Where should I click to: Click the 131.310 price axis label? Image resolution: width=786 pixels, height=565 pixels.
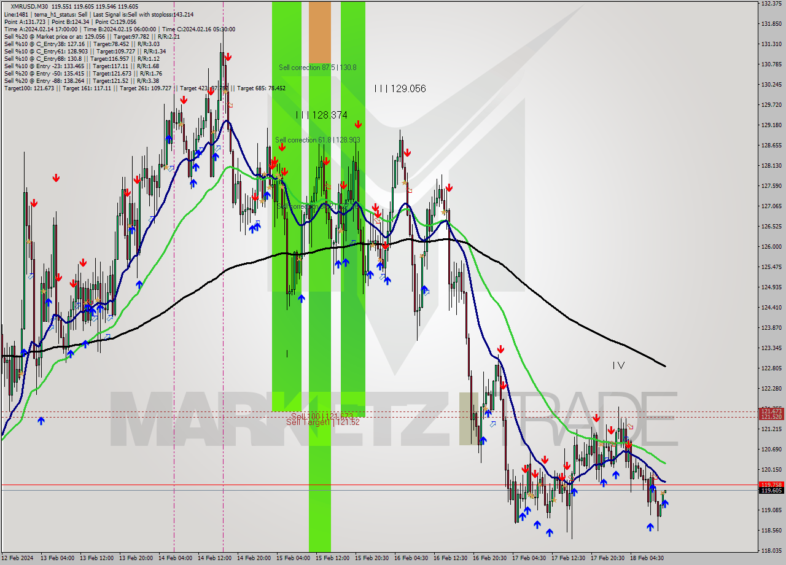point(771,44)
